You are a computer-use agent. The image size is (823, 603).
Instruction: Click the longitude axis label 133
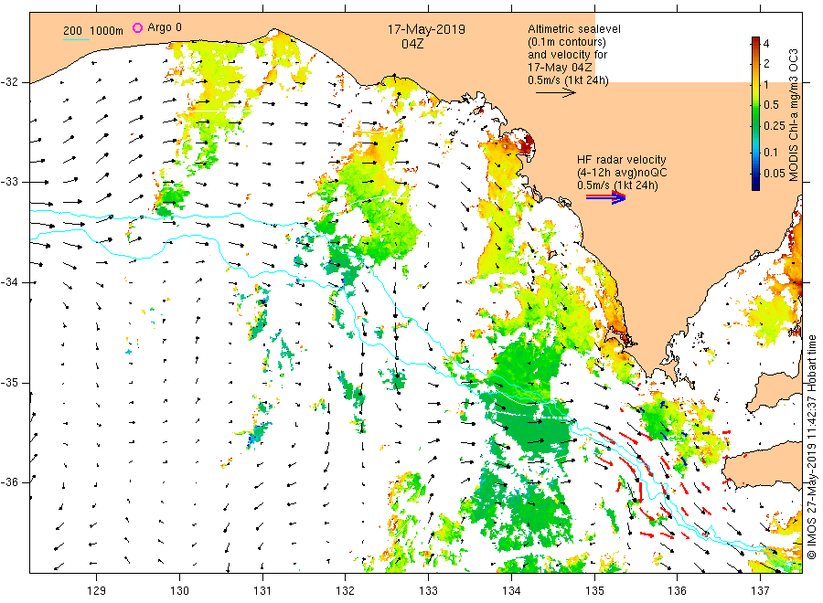coord(428,591)
